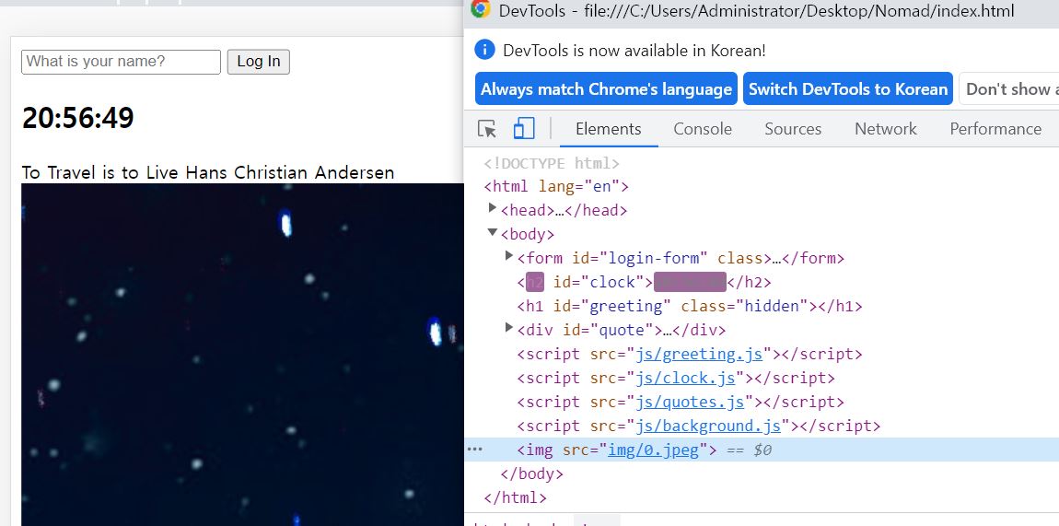1059x526 pixels.
Task: Click the blue info icon in DevTools notice
Action: tap(484, 50)
